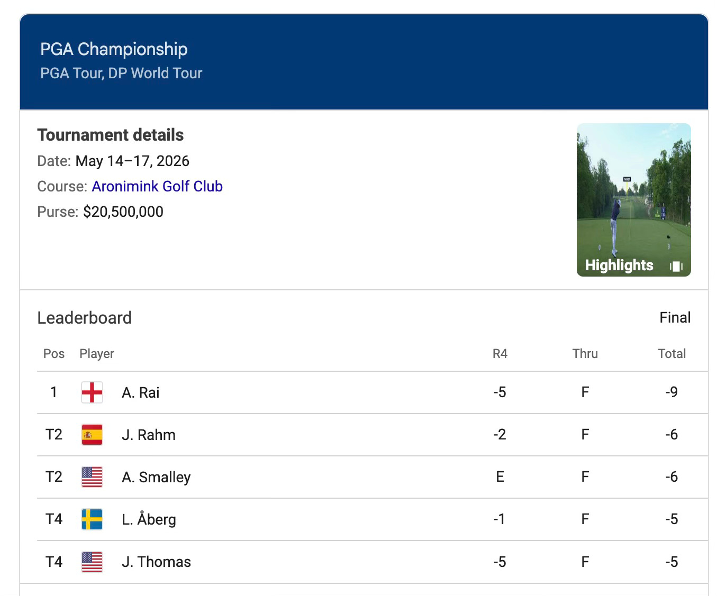Image resolution: width=717 pixels, height=596 pixels.
Task: Open the Aronimink Golf Club link
Action: click(157, 186)
